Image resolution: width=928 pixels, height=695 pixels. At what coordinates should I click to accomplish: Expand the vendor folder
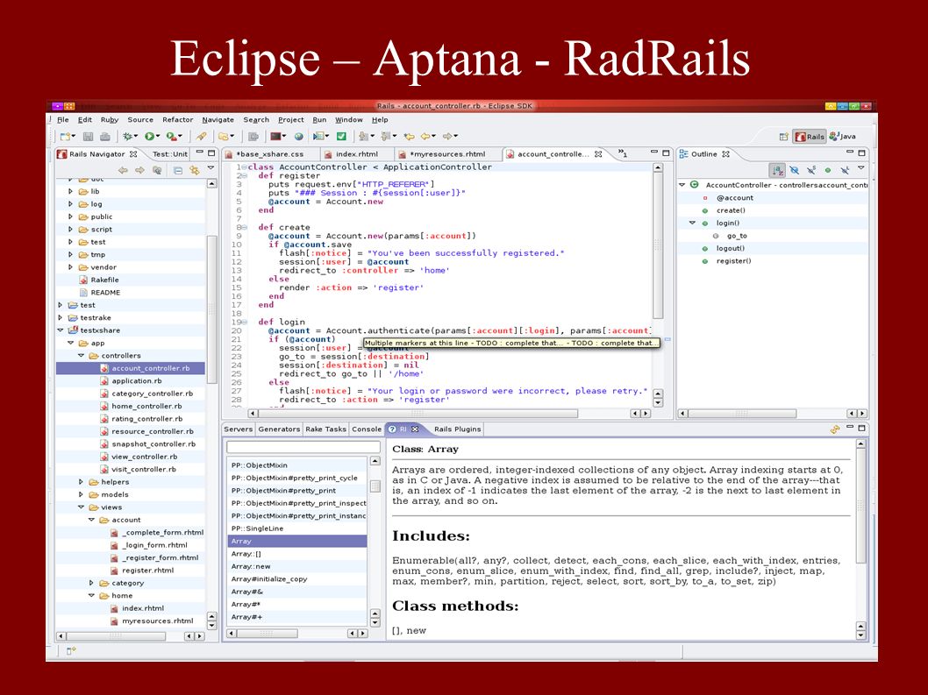pyautogui.click(x=70, y=266)
